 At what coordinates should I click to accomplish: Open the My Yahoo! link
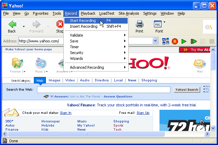click(x=86, y=126)
